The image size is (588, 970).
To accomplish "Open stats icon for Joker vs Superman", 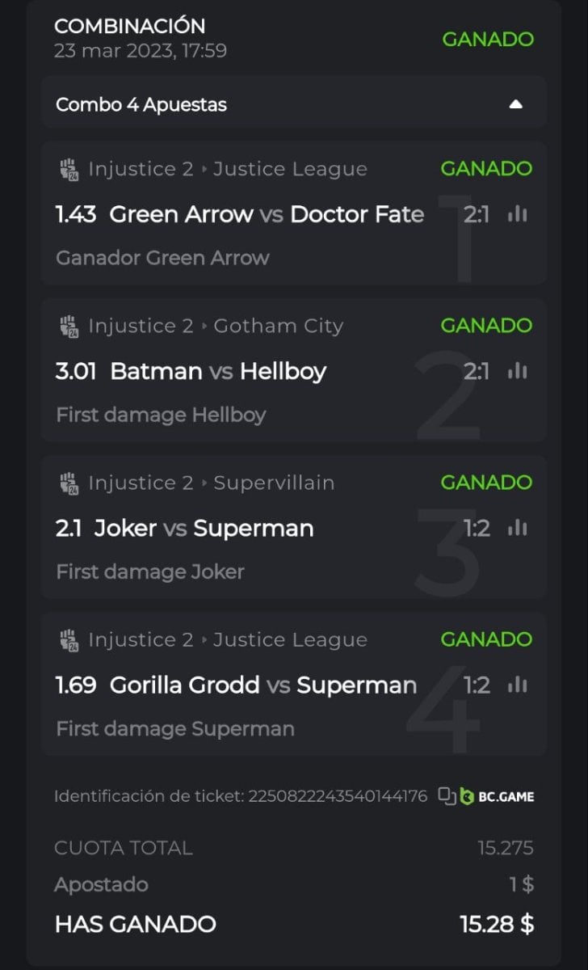I will (x=518, y=528).
